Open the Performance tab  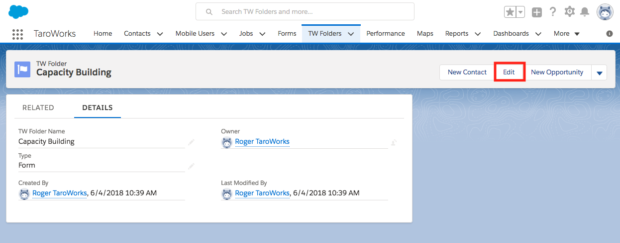tap(386, 34)
